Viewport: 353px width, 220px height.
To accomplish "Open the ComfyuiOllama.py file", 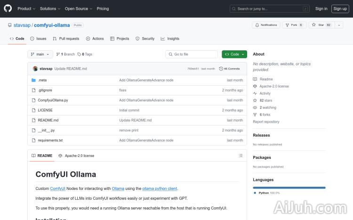I will 53,100.
